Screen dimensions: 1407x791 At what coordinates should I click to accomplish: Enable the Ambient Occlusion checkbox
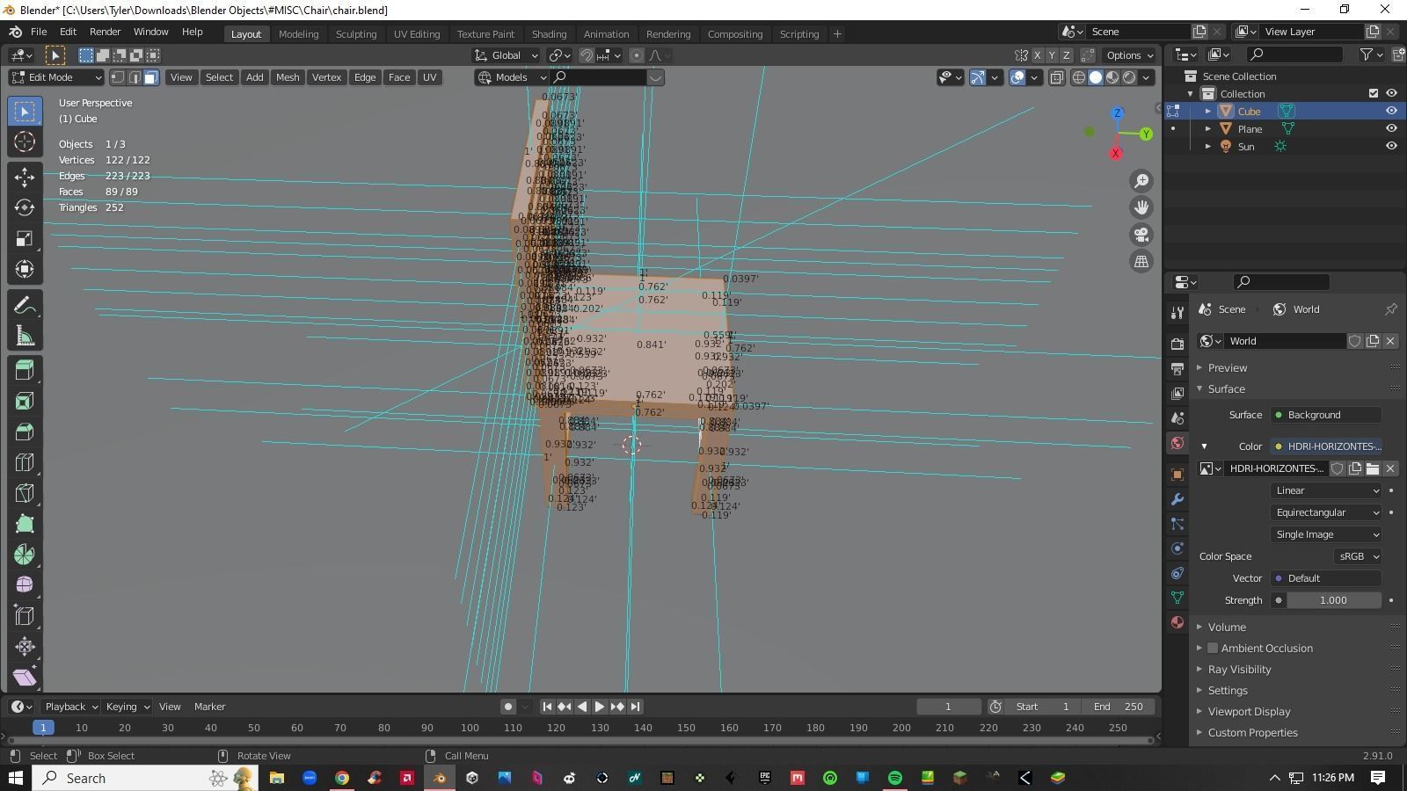click(x=1213, y=649)
